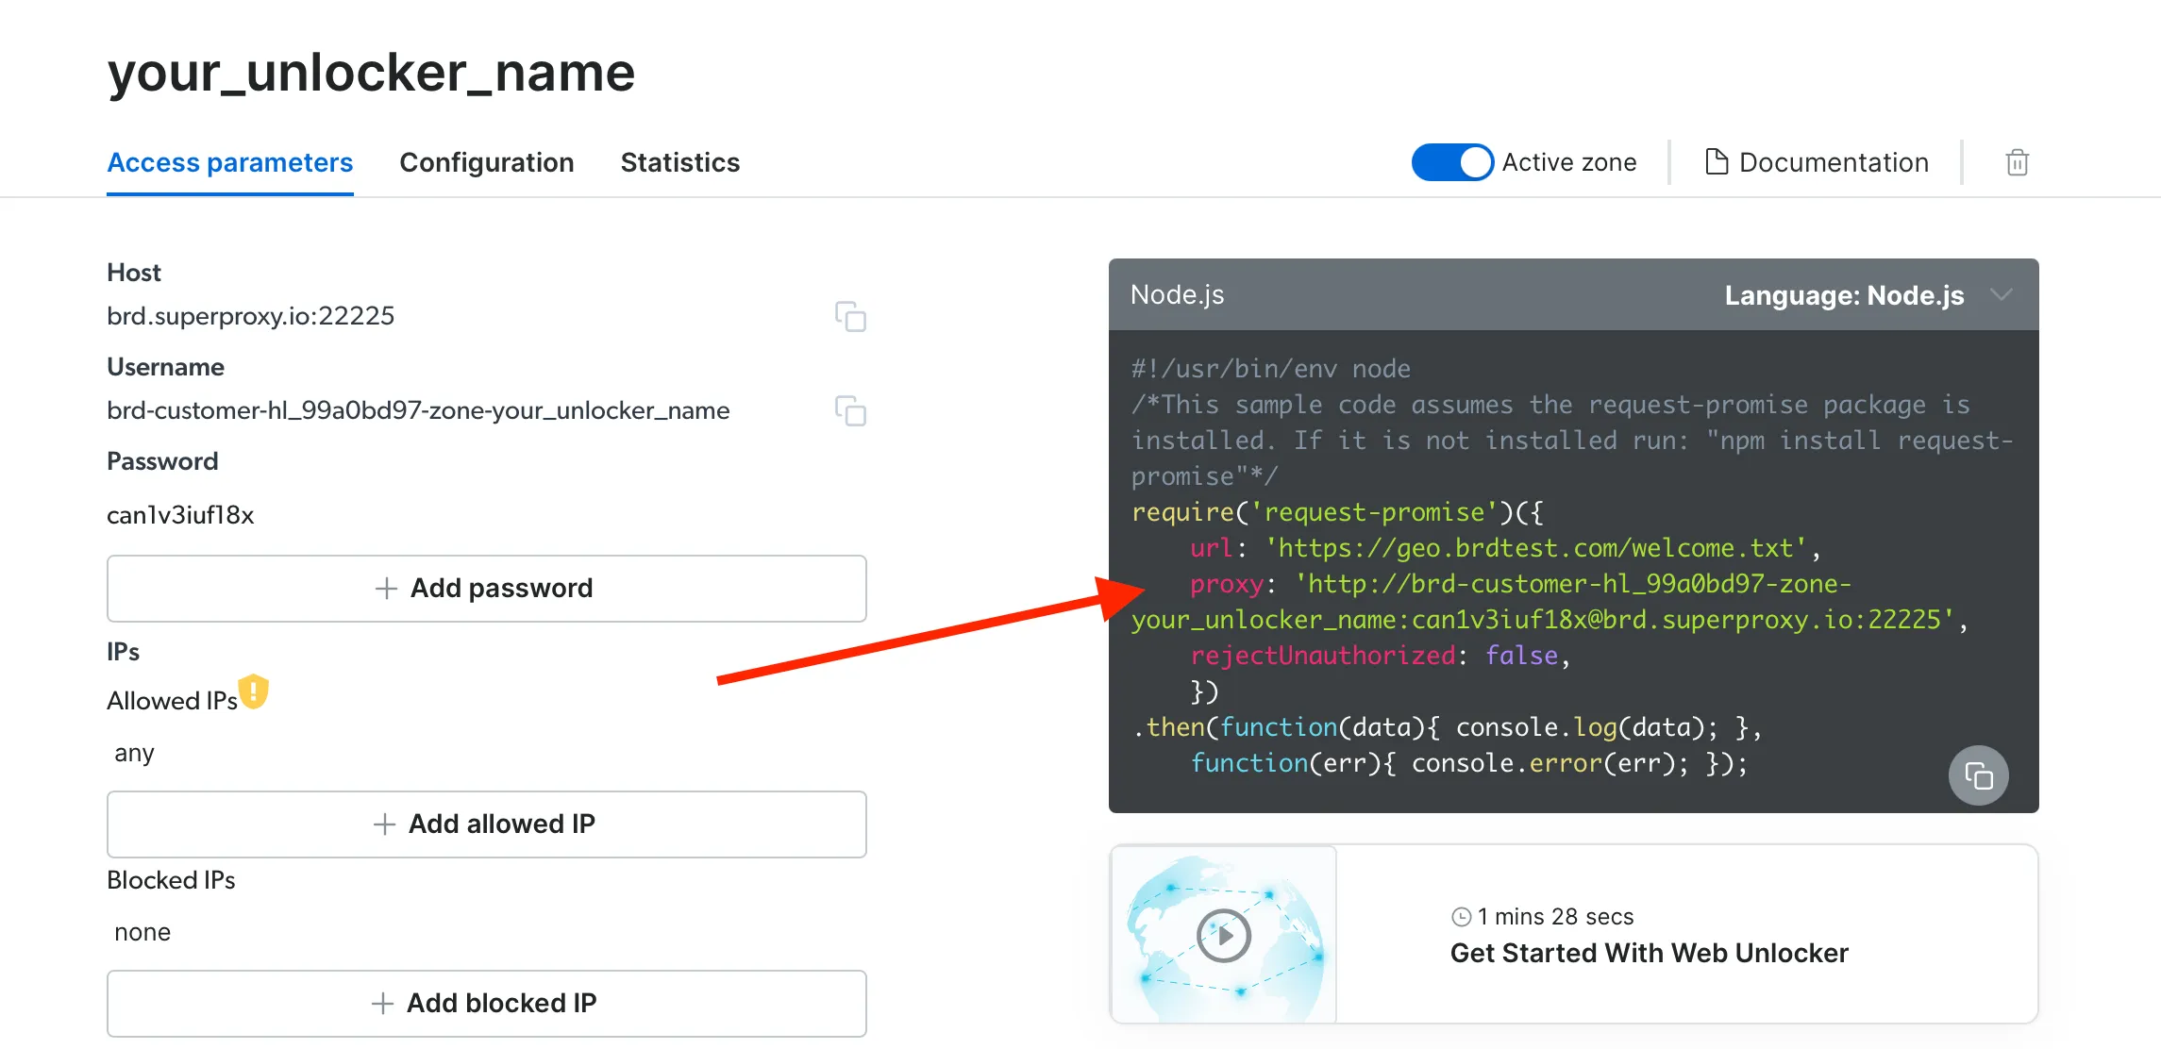Viewport: 2161px width, 1049px height.
Task: Click the Allowed IPs warning shield
Action: (254, 691)
